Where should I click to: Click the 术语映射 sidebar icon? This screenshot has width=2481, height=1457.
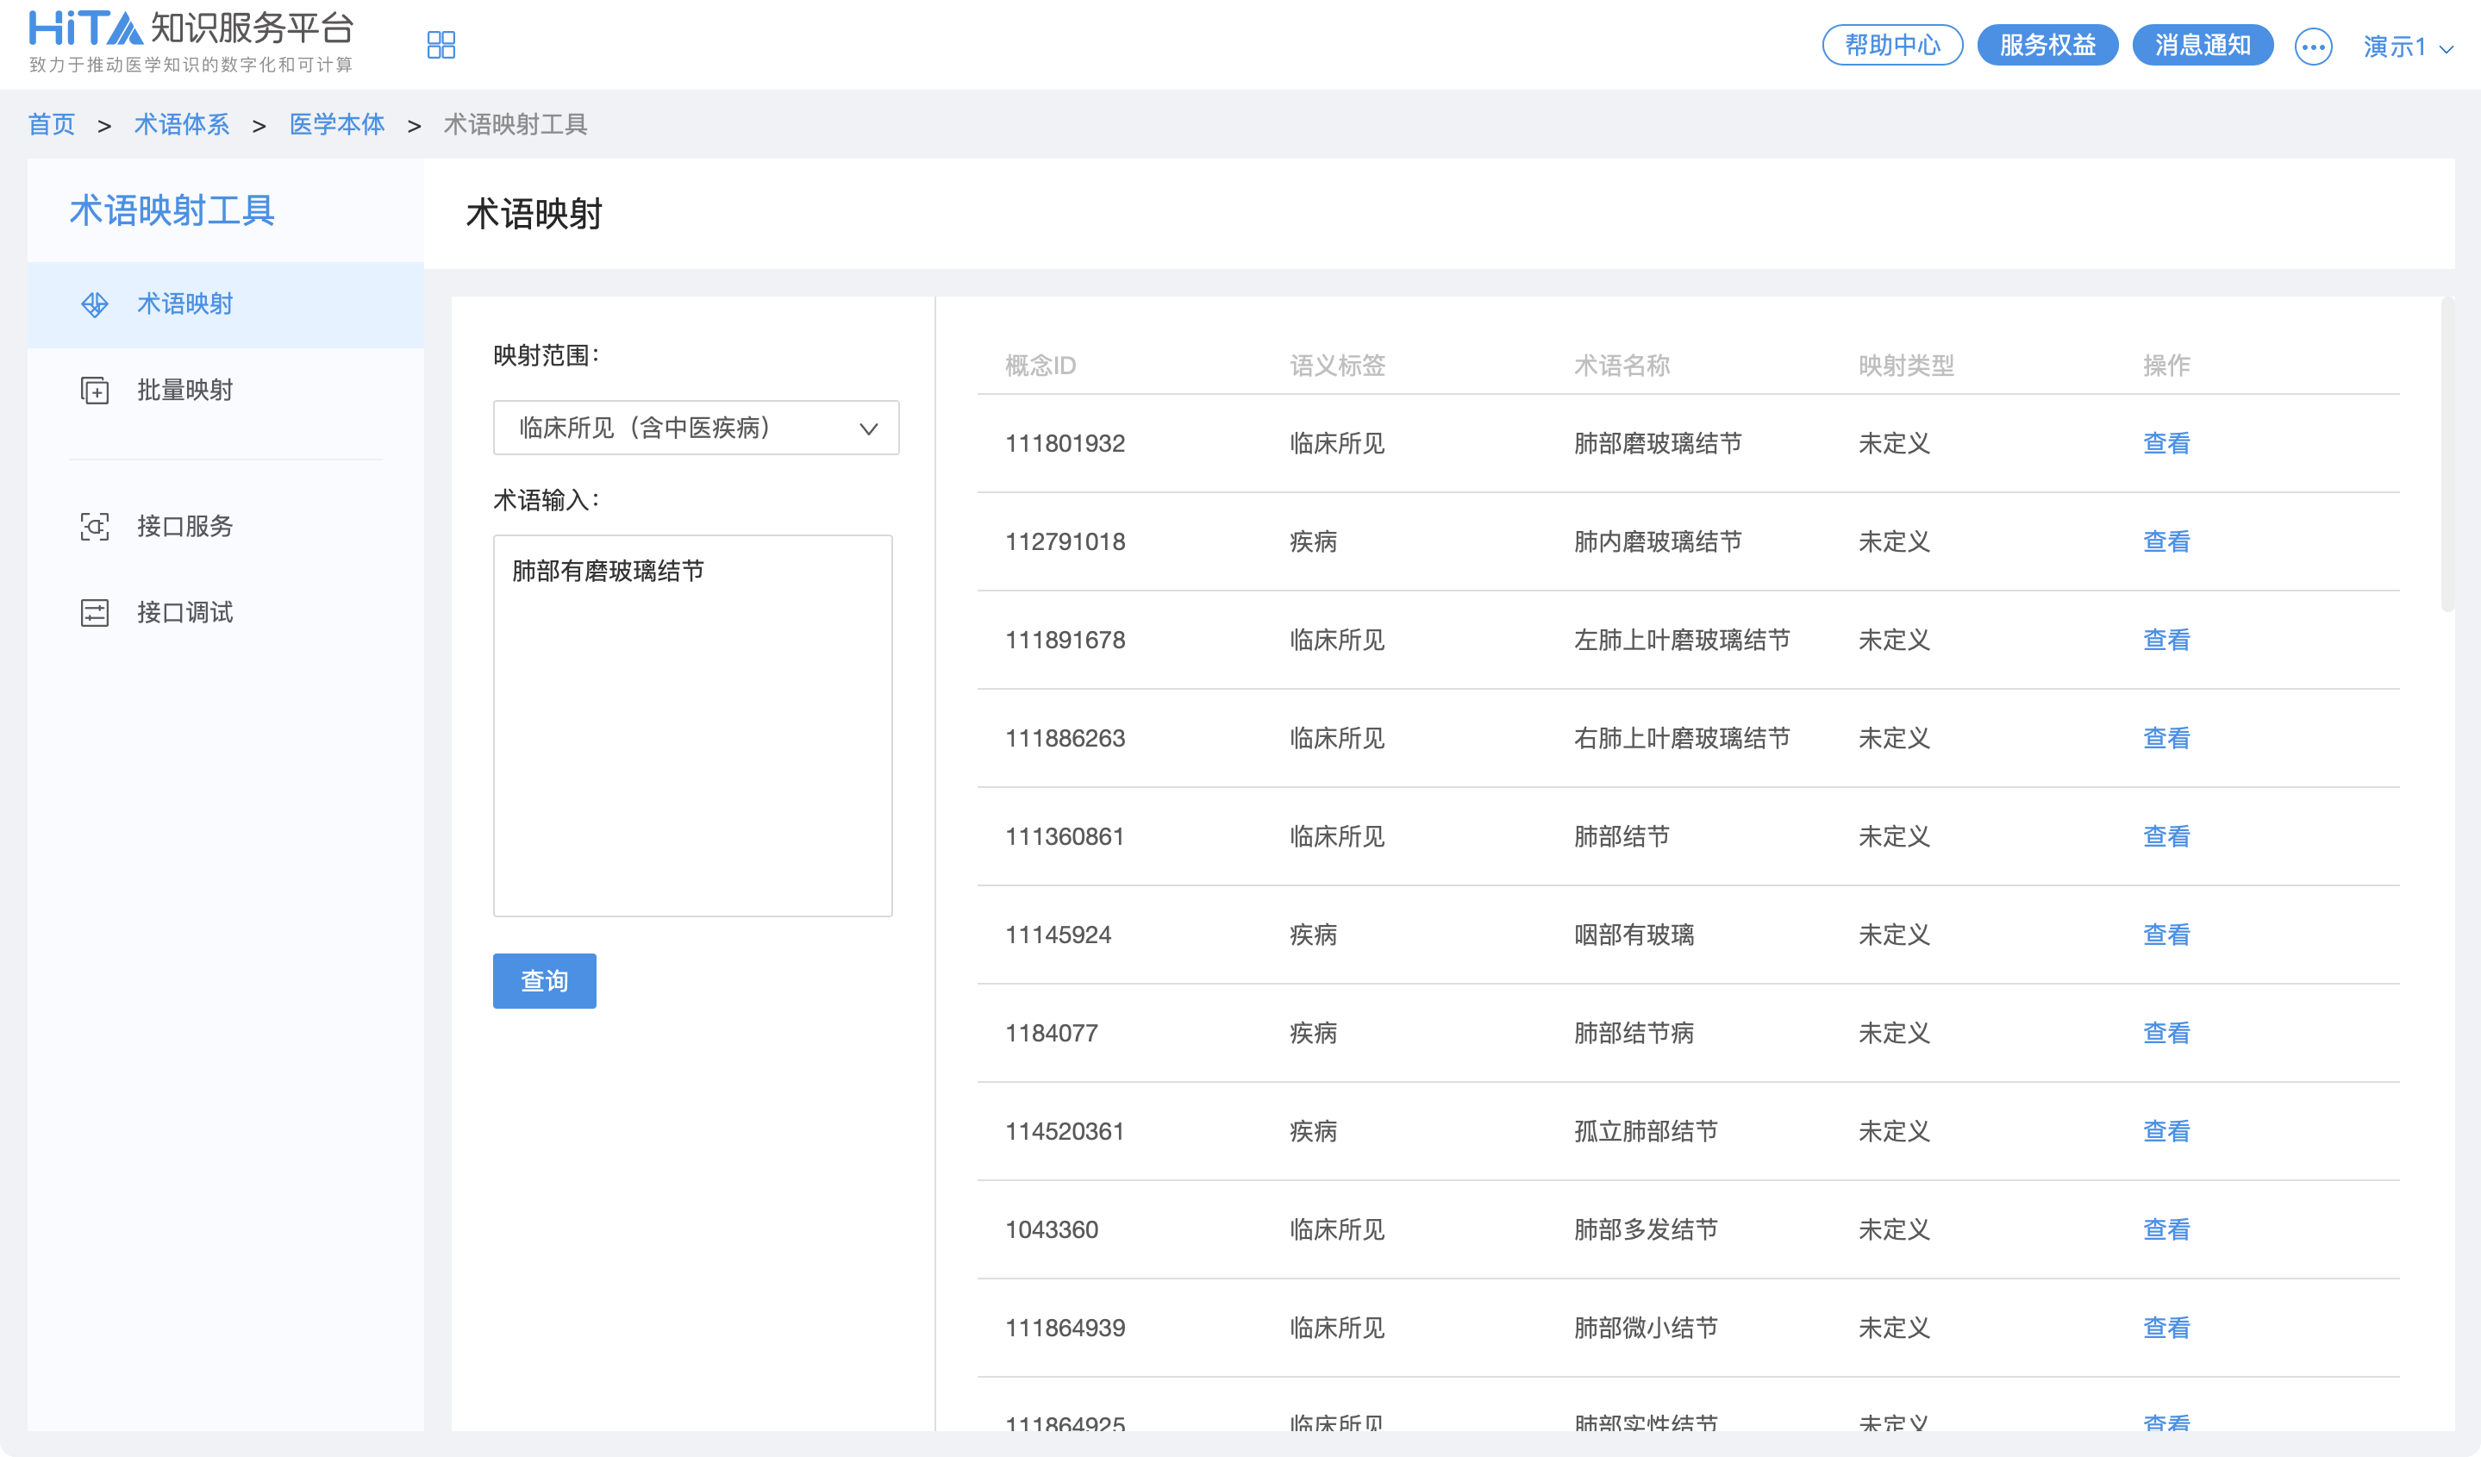[x=95, y=304]
